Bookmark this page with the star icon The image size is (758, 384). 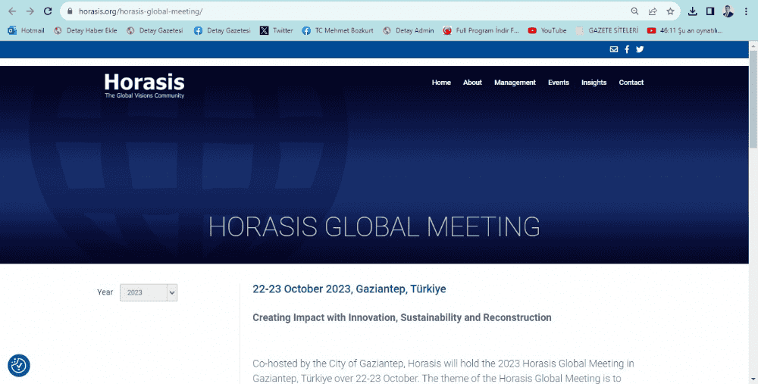coord(670,11)
